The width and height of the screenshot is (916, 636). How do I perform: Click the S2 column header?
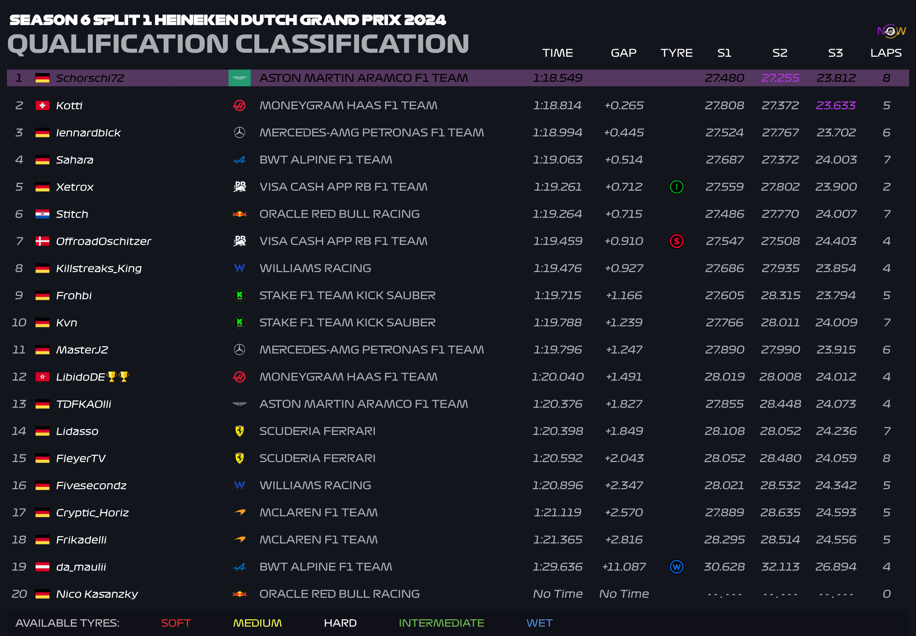[x=780, y=53]
